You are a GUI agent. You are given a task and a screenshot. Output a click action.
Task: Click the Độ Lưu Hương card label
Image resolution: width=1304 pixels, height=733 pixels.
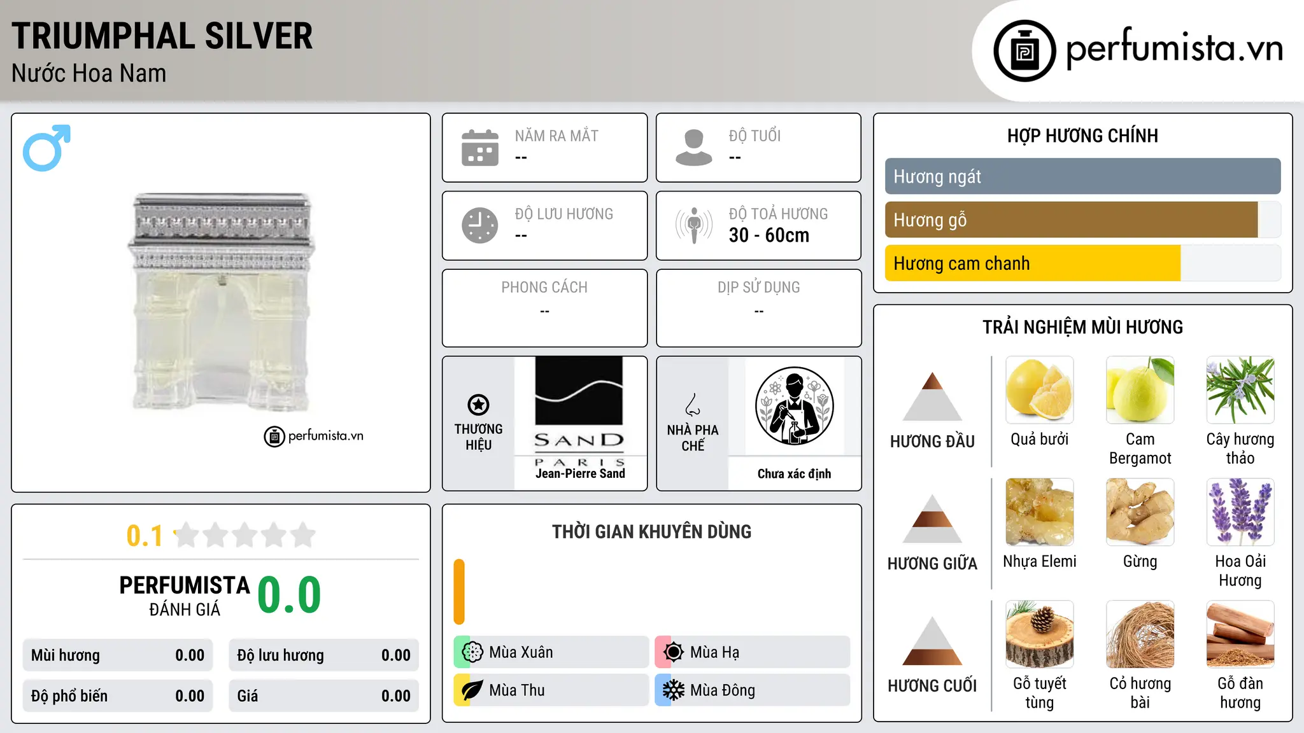click(564, 214)
